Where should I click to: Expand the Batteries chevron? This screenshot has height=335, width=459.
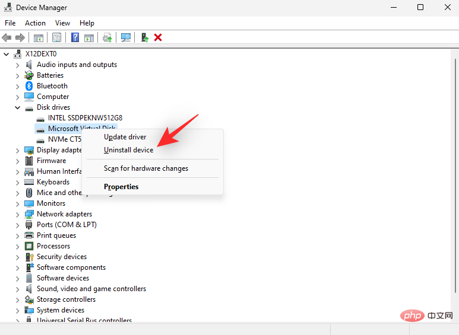[18, 76]
